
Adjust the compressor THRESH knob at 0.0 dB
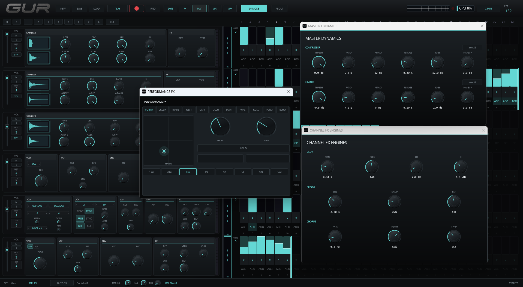pyautogui.click(x=319, y=63)
